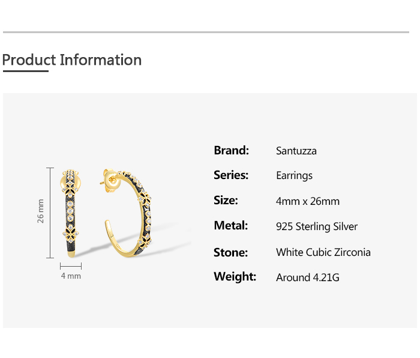Click the Product Information heading
This screenshot has height=358, width=420.
click(72, 60)
